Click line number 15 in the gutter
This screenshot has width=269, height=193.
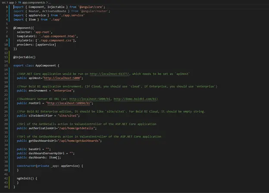[x=6, y=65]
